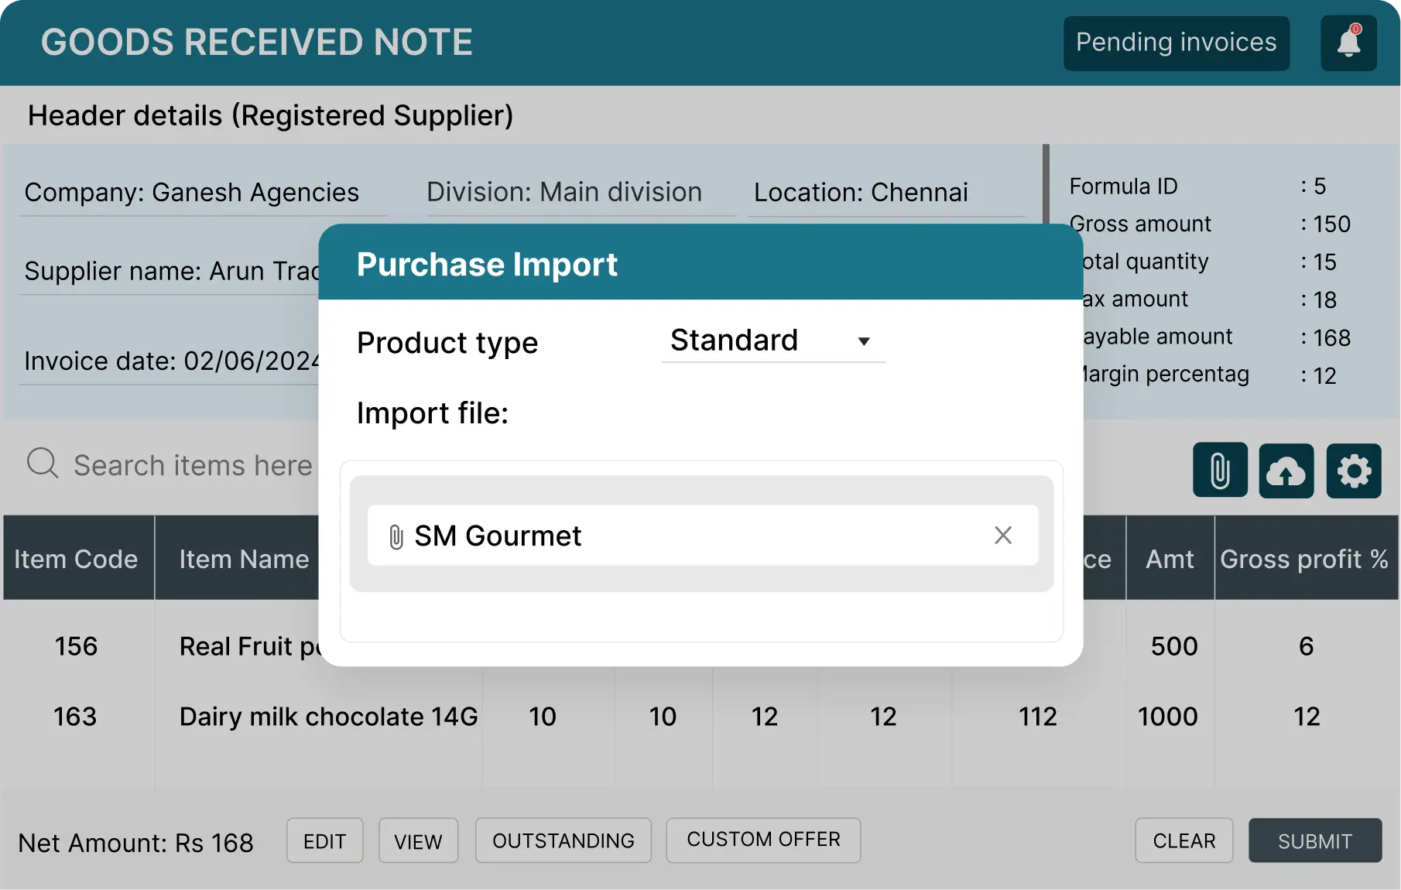Select the Gross profit % column header
The height and width of the screenshot is (890, 1401).
pyautogui.click(x=1305, y=558)
